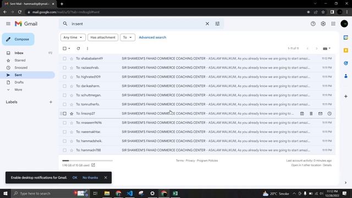Image resolution: width=352 pixels, height=198 pixels.
Task: Select the linsonp27 email checkbox
Action: pyautogui.click(x=65, y=114)
